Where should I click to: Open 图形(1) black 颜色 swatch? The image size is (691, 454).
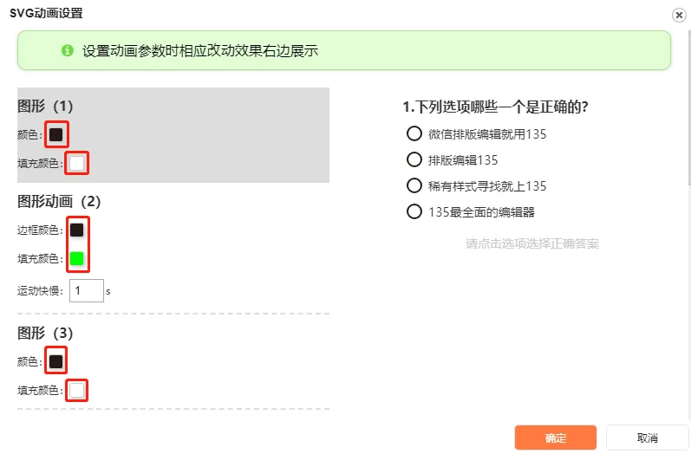(55, 134)
